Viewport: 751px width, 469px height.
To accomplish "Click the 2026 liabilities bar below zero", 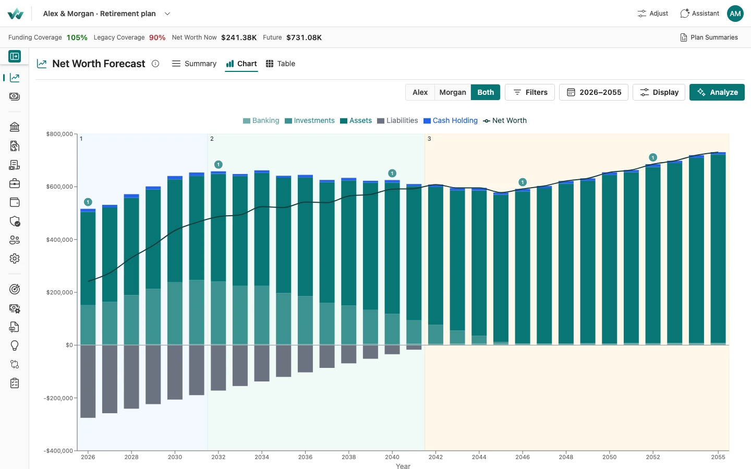I will point(88,381).
